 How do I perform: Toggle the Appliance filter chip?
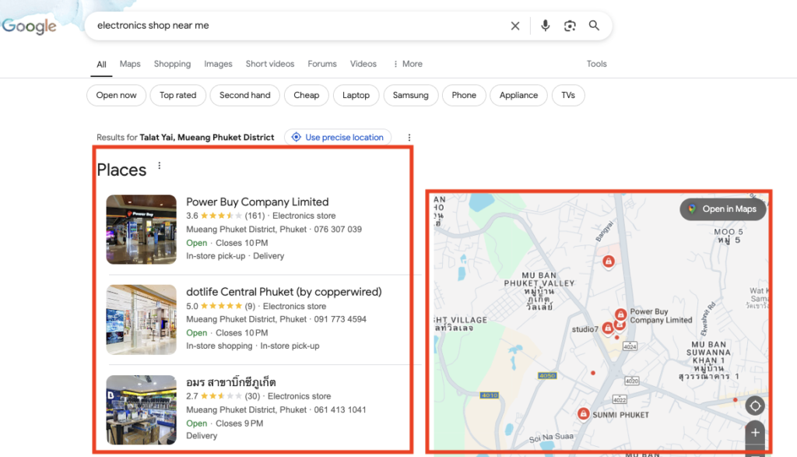point(518,95)
